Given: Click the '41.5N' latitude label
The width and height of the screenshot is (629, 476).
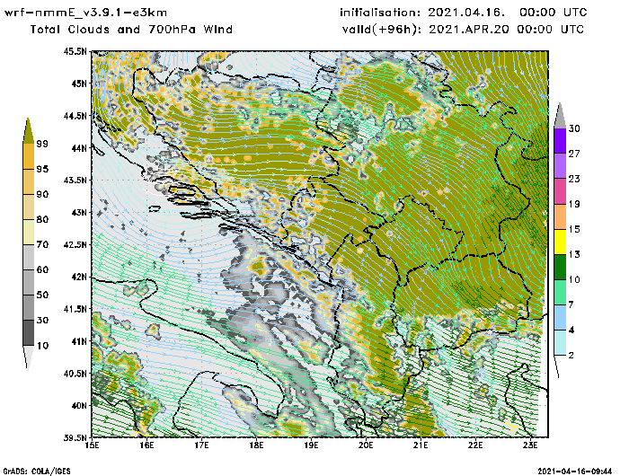Looking at the screenshot, I should pyautogui.click(x=75, y=309).
